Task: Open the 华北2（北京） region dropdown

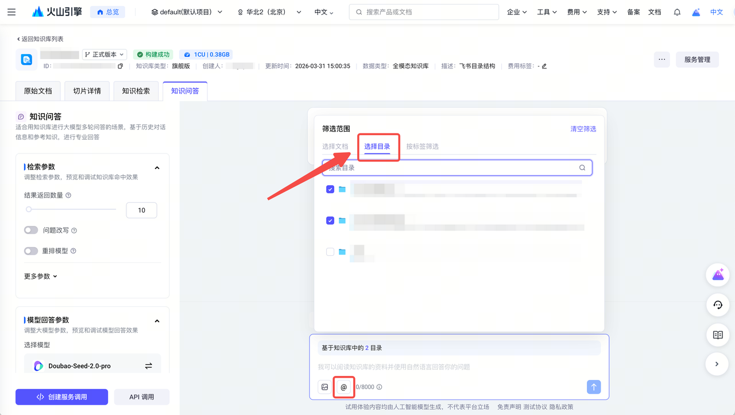Action: click(x=269, y=12)
